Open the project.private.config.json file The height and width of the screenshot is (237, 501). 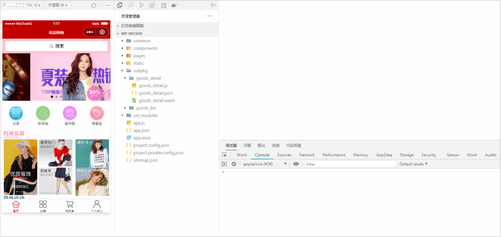click(x=158, y=153)
